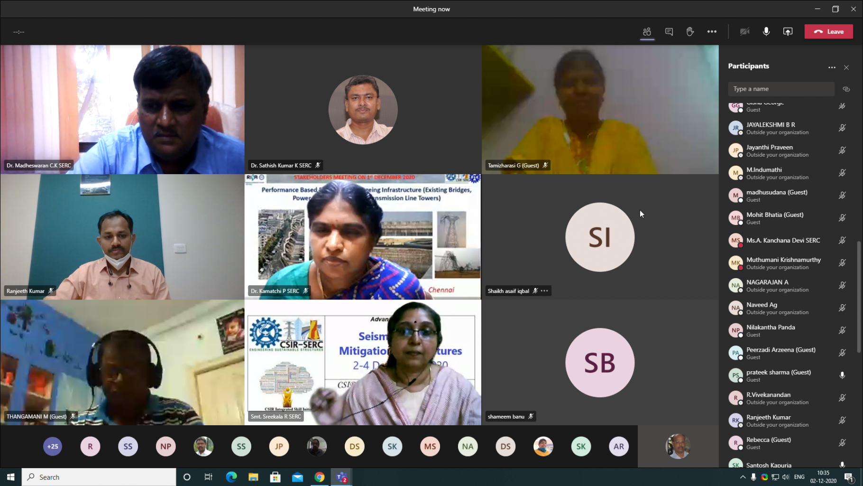Close the Participants side panel

click(846, 67)
